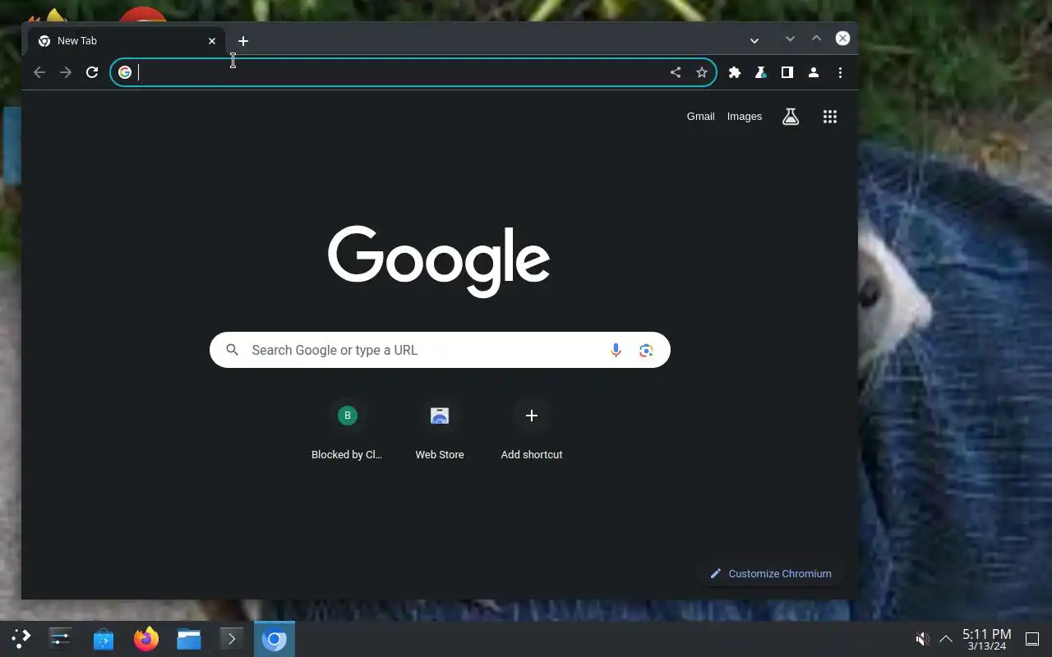The width and height of the screenshot is (1052, 657).
Task: Open Discover store taskbar icon
Action: pos(104,638)
